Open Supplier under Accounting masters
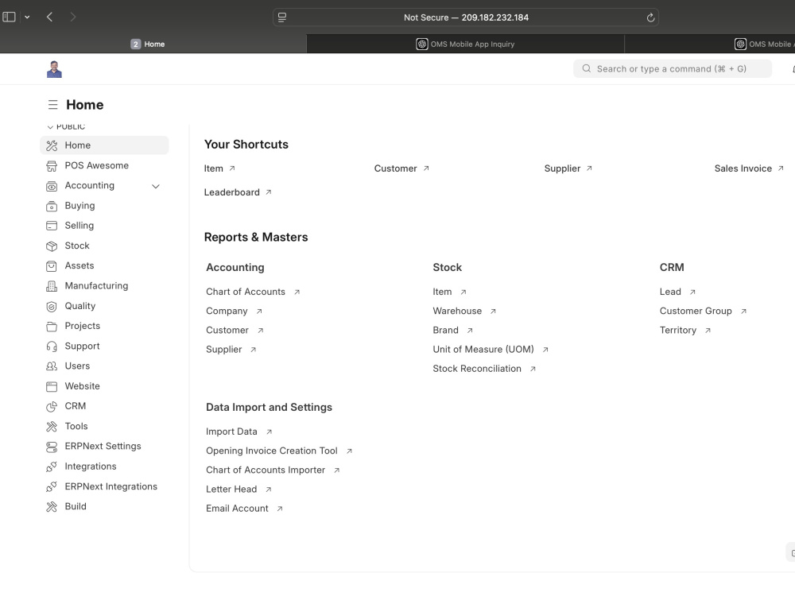The height and width of the screenshot is (596, 795). pyautogui.click(x=231, y=350)
